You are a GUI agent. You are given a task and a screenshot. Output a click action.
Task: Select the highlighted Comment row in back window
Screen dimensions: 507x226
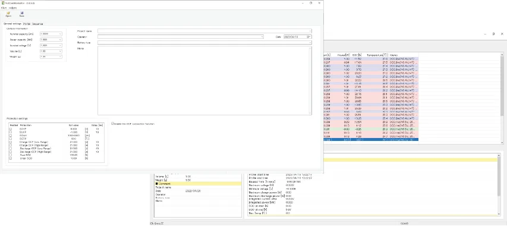coord(198,184)
